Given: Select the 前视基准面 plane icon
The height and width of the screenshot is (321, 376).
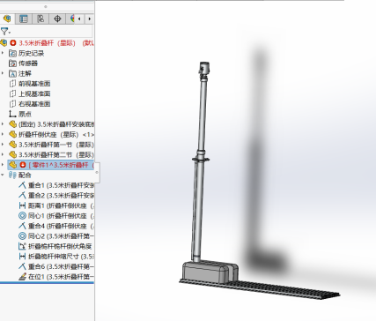Looking at the screenshot, I should tap(12, 84).
